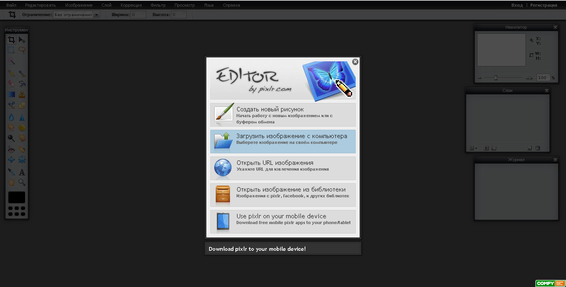Select the Colorpicker eyedropper tool
566x287 pixels.
[11, 172]
